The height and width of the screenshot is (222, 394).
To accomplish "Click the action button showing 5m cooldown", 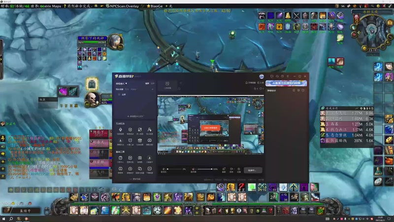I will click(x=294, y=197).
